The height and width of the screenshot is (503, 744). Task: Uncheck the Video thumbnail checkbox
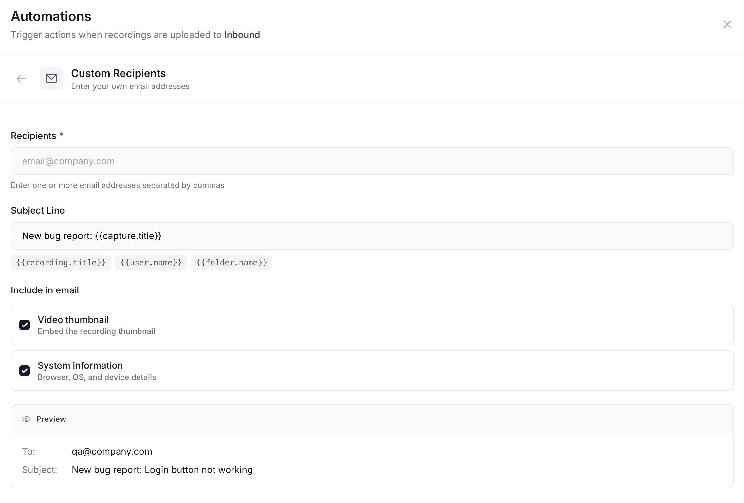click(x=25, y=325)
